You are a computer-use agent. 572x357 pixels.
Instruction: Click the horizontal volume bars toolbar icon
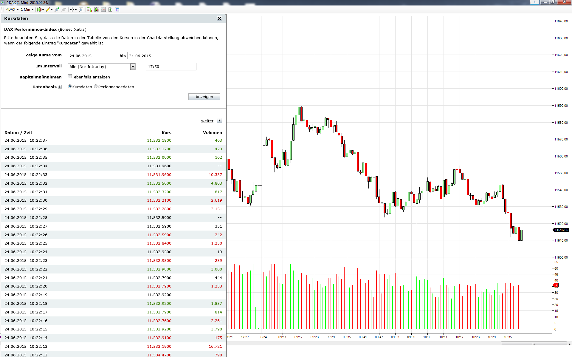coord(89,10)
